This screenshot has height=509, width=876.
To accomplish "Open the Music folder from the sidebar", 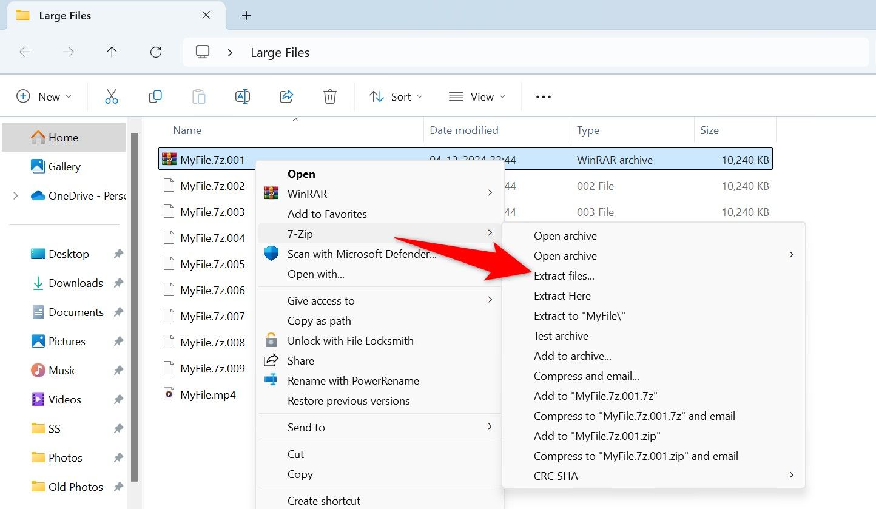I will pyautogui.click(x=62, y=370).
